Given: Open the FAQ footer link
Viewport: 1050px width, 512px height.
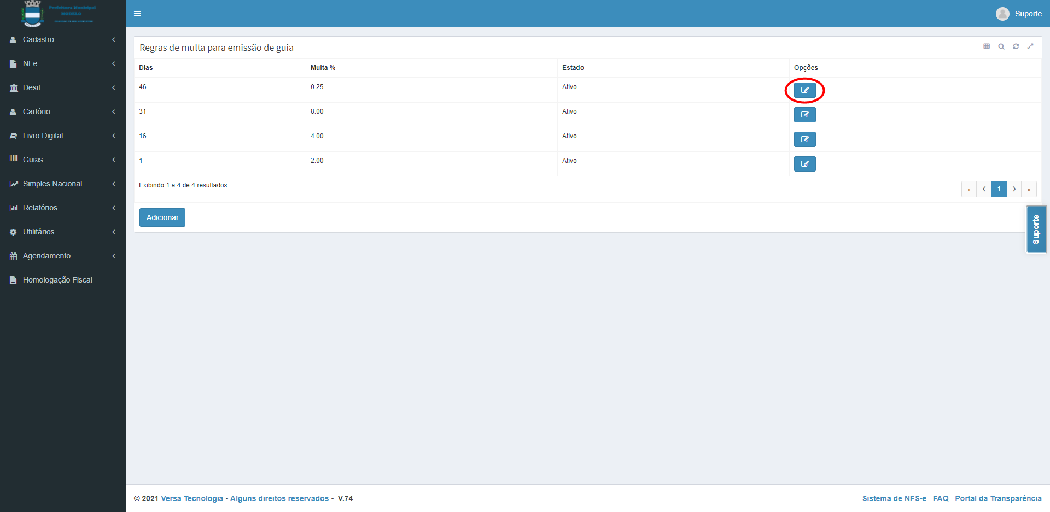Looking at the screenshot, I should click(x=941, y=498).
